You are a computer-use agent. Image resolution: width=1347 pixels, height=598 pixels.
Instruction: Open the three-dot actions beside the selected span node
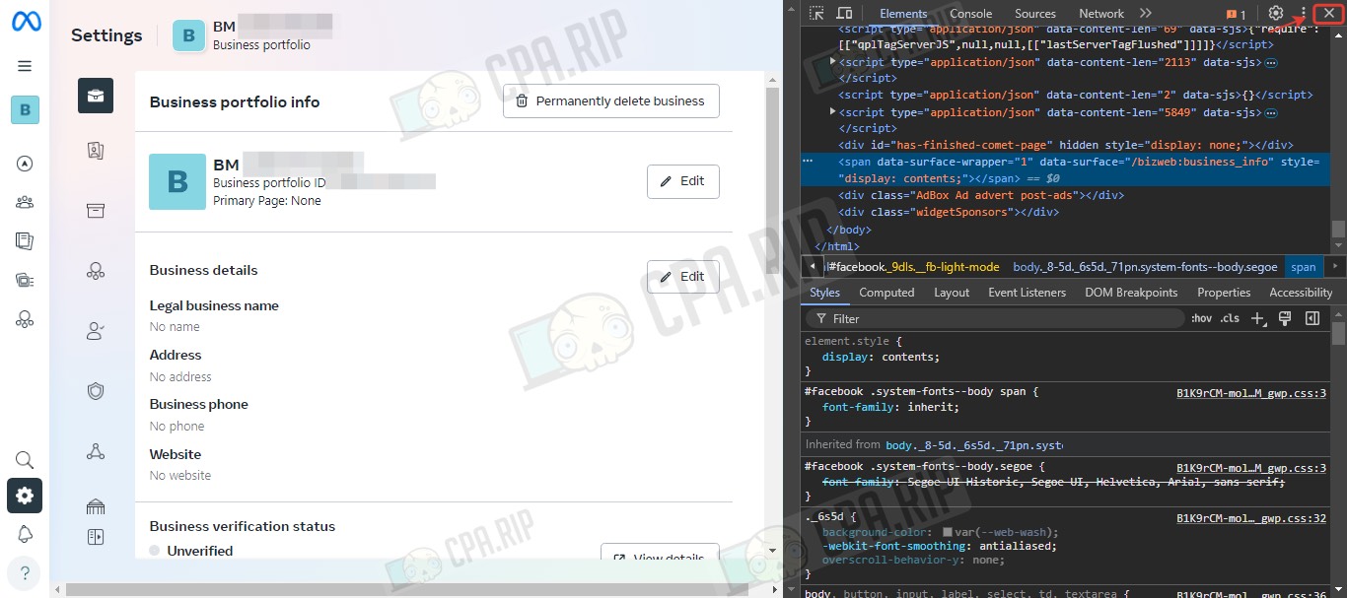pyautogui.click(x=808, y=161)
